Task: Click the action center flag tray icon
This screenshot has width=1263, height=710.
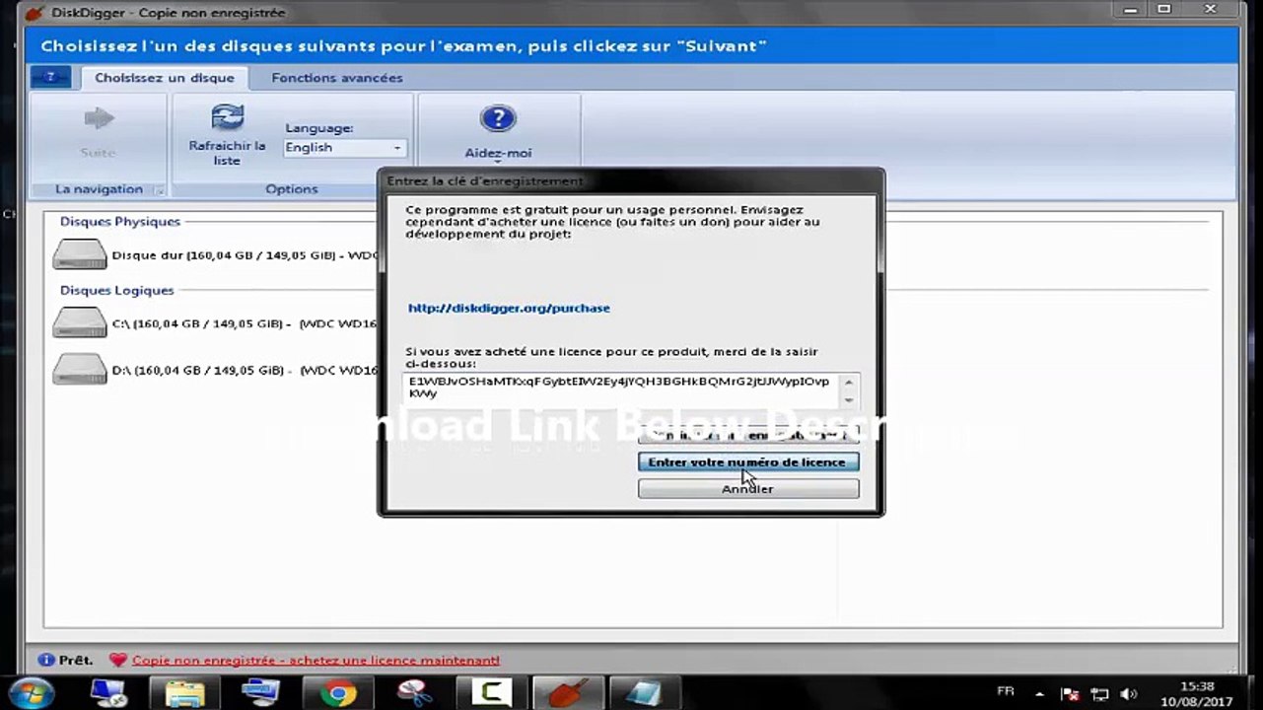Action: 1070,694
